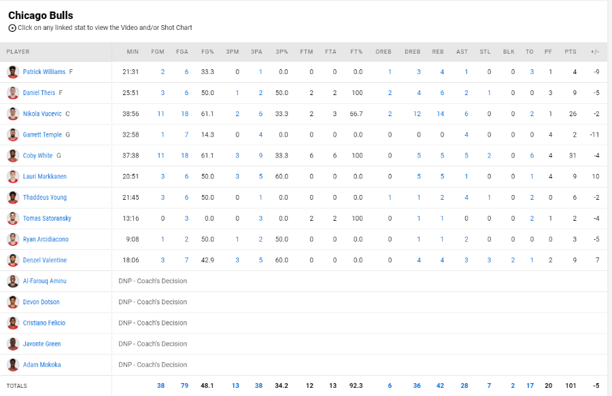Click Thaddeus Young player headshot
612x396 pixels.
click(x=13, y=198)
